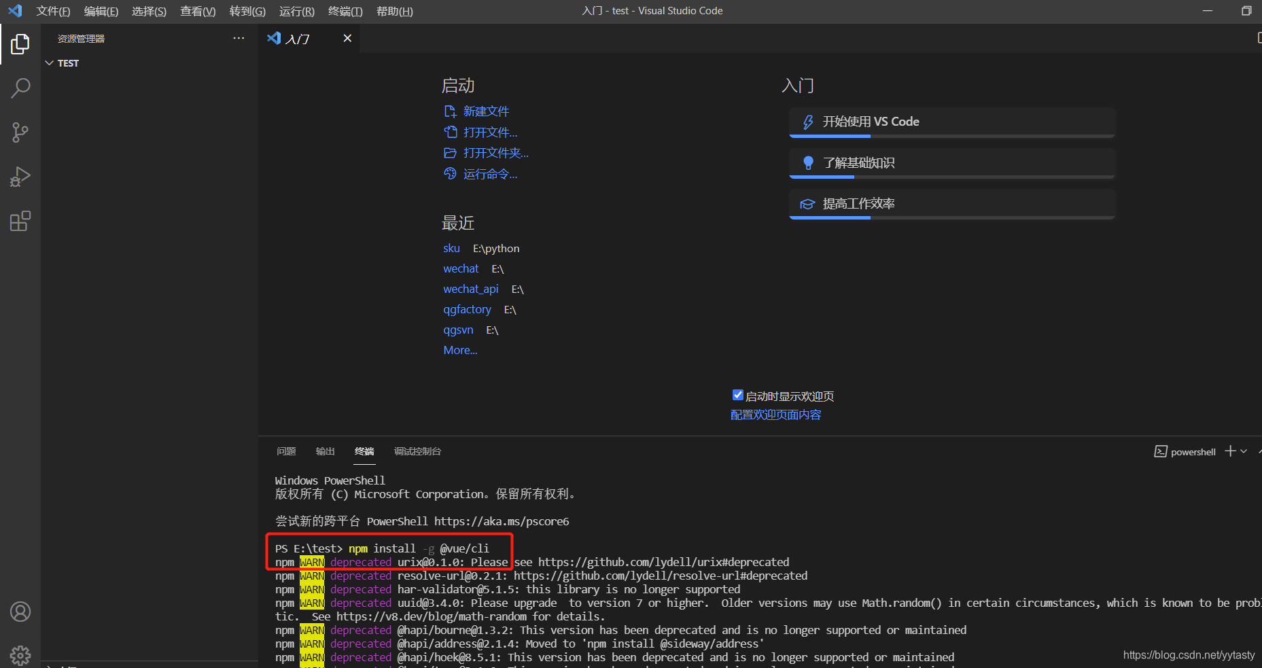Click the https://aka.ms/pscore6 link in terminal
The width and height of the screenshot is (1262, 668).
[502, 521]
